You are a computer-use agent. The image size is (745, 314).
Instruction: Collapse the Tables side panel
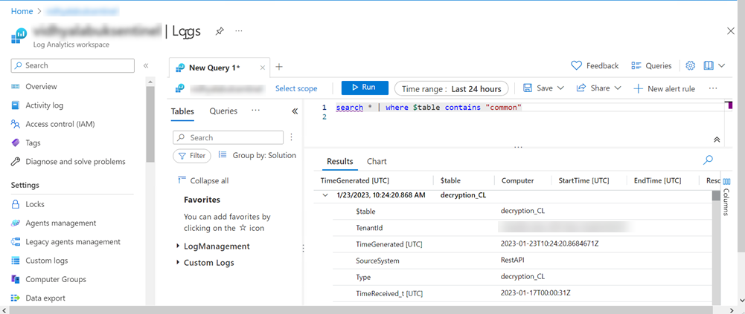point(295,111)
